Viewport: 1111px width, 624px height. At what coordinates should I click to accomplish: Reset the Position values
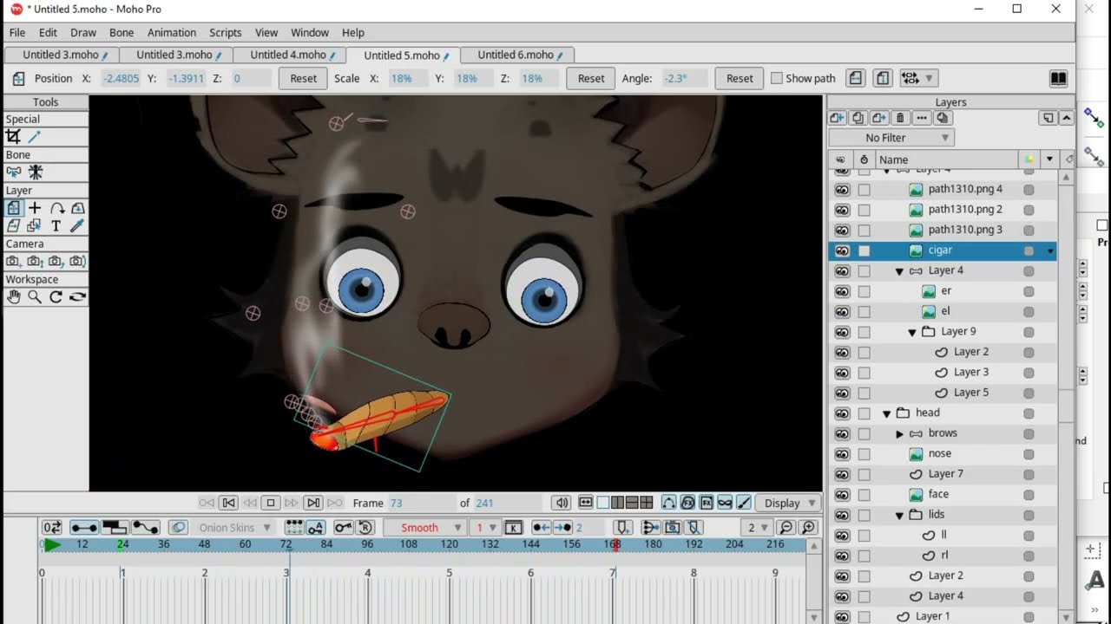[303, 78]
